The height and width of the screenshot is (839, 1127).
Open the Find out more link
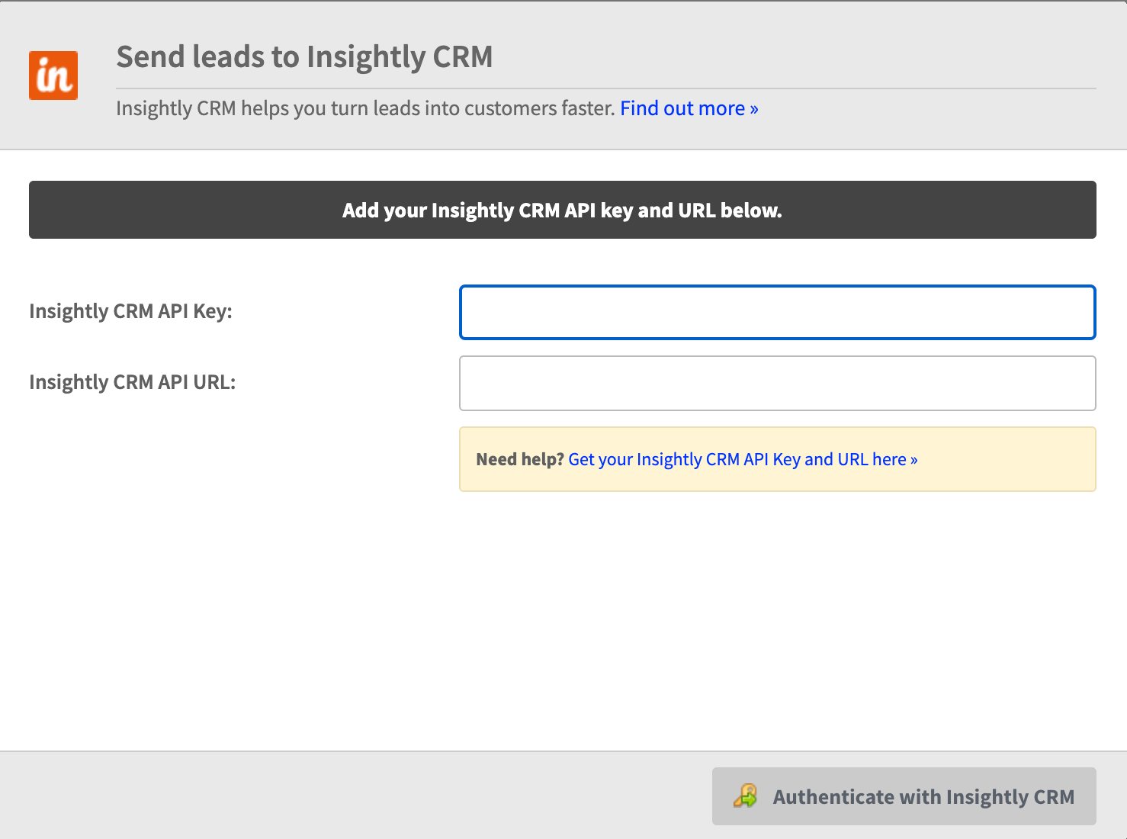(x=689, y=108)
